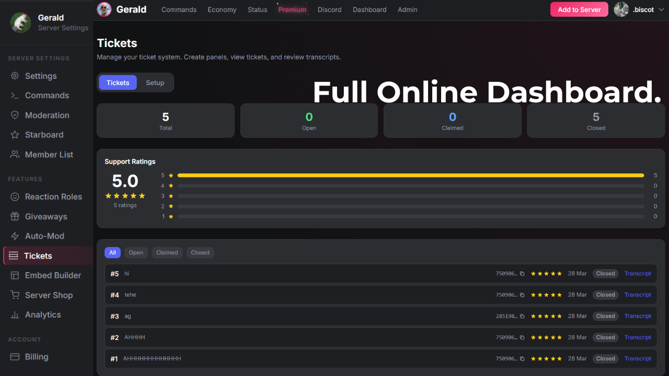Filter tickets by Open status
Screen dimensions: 669x376
(x=136, y=253)
